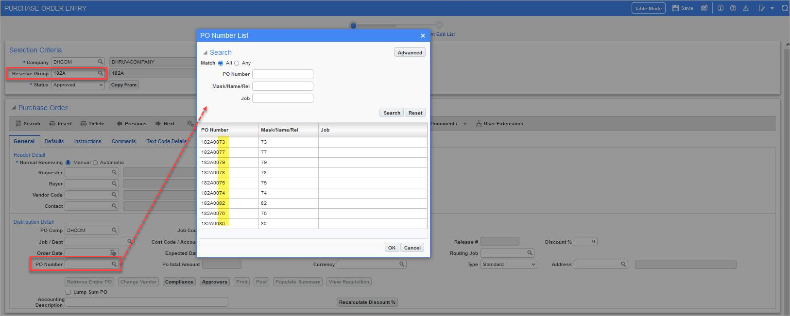Open the Status dropdown showing Approved
This screenshot has height=316, width=790.
click(x=78, y=85)
